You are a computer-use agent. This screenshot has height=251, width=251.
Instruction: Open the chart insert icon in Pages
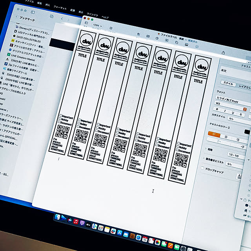pyautogui.click(x=157, y=38)
